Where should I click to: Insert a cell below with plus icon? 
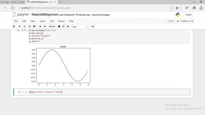click(19, 27)
